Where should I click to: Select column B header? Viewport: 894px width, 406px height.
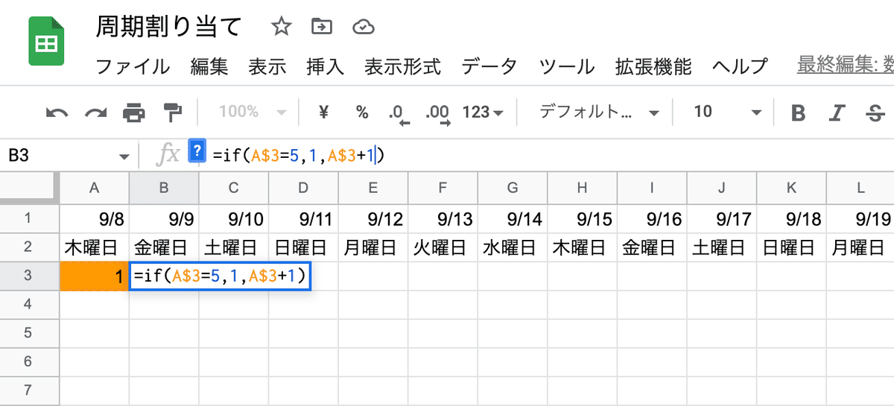164,188
